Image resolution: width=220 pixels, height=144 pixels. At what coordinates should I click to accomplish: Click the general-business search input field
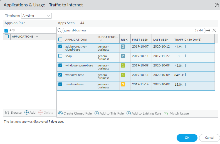(x=128, y=31)
